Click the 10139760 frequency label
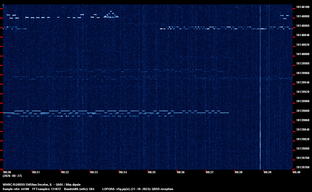Screen dimensions: 312x192 [303, 167]
